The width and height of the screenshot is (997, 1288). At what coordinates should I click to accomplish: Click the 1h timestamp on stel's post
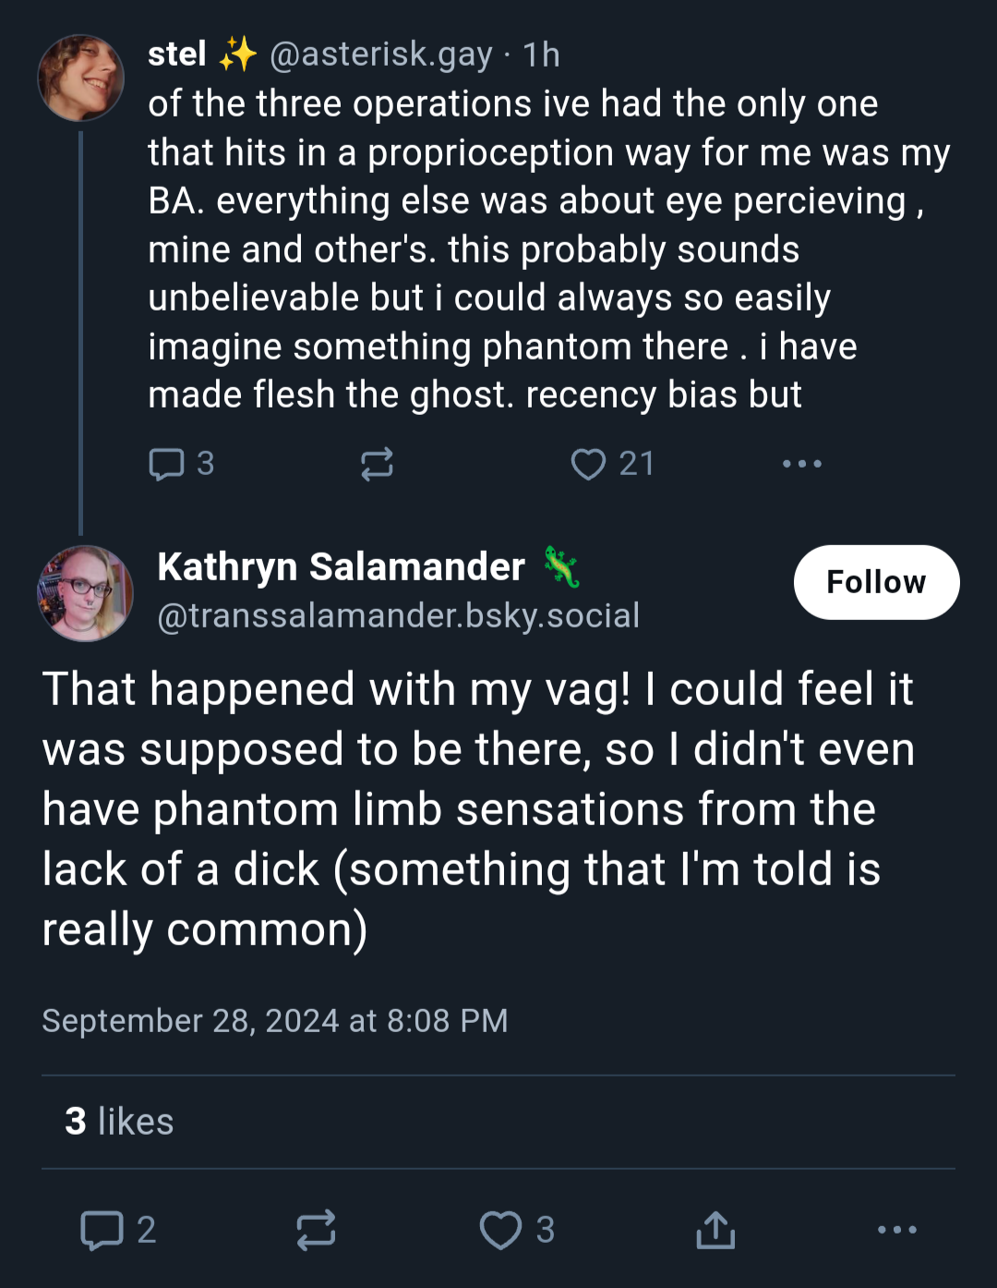click(541, 55)
